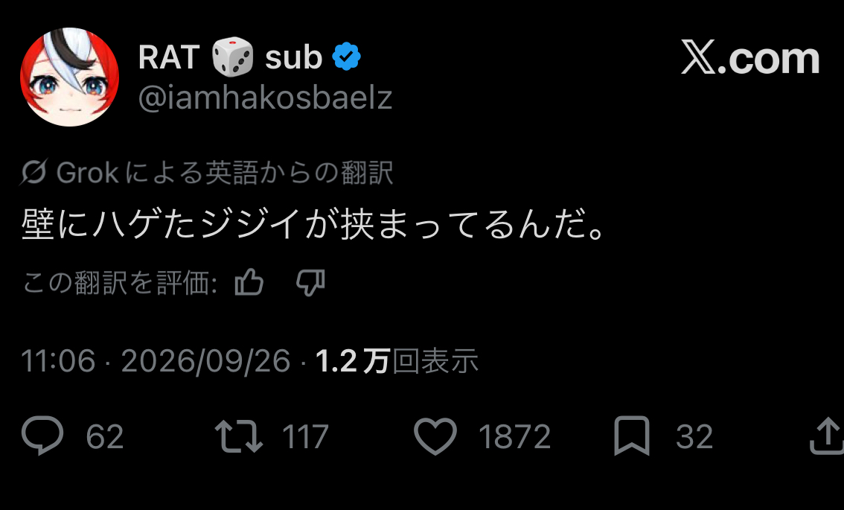Image resolution: width=844 pixels, height=510 pixels.
Task: Rate translation with thumbs down
Action: (310, 283)
